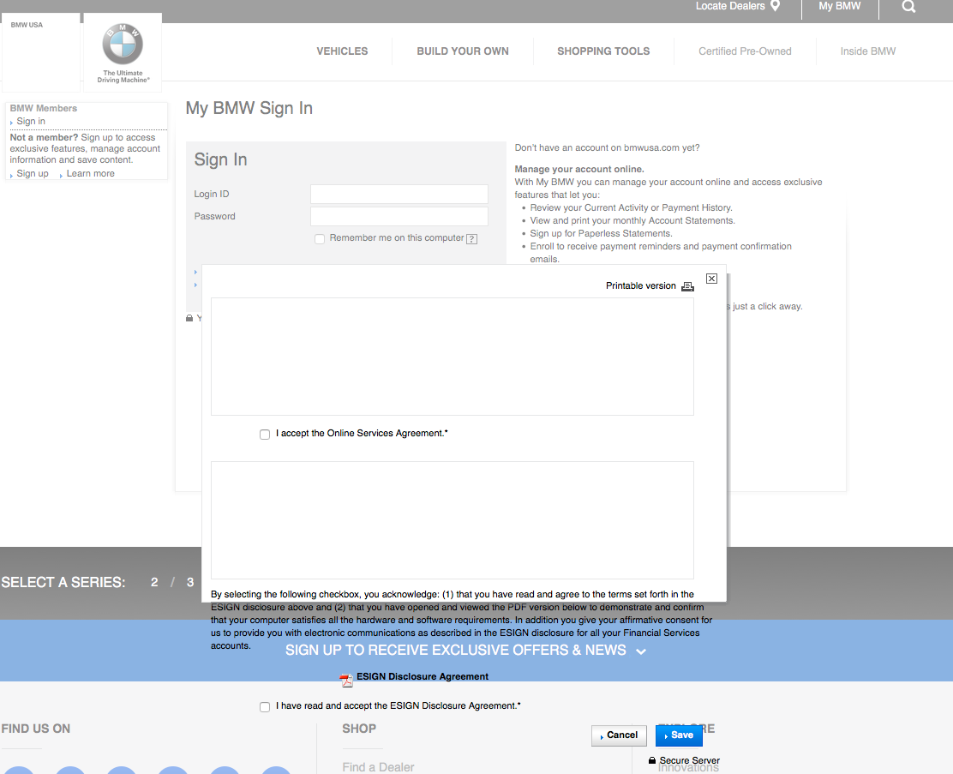Open the ESIGN Disclosure Agreement link

[423, 676]
